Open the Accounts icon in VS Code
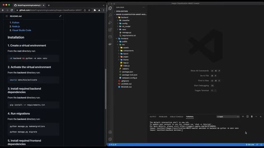Image resolution: width=264 pixels, height=148 pixels. click(110, 132)
